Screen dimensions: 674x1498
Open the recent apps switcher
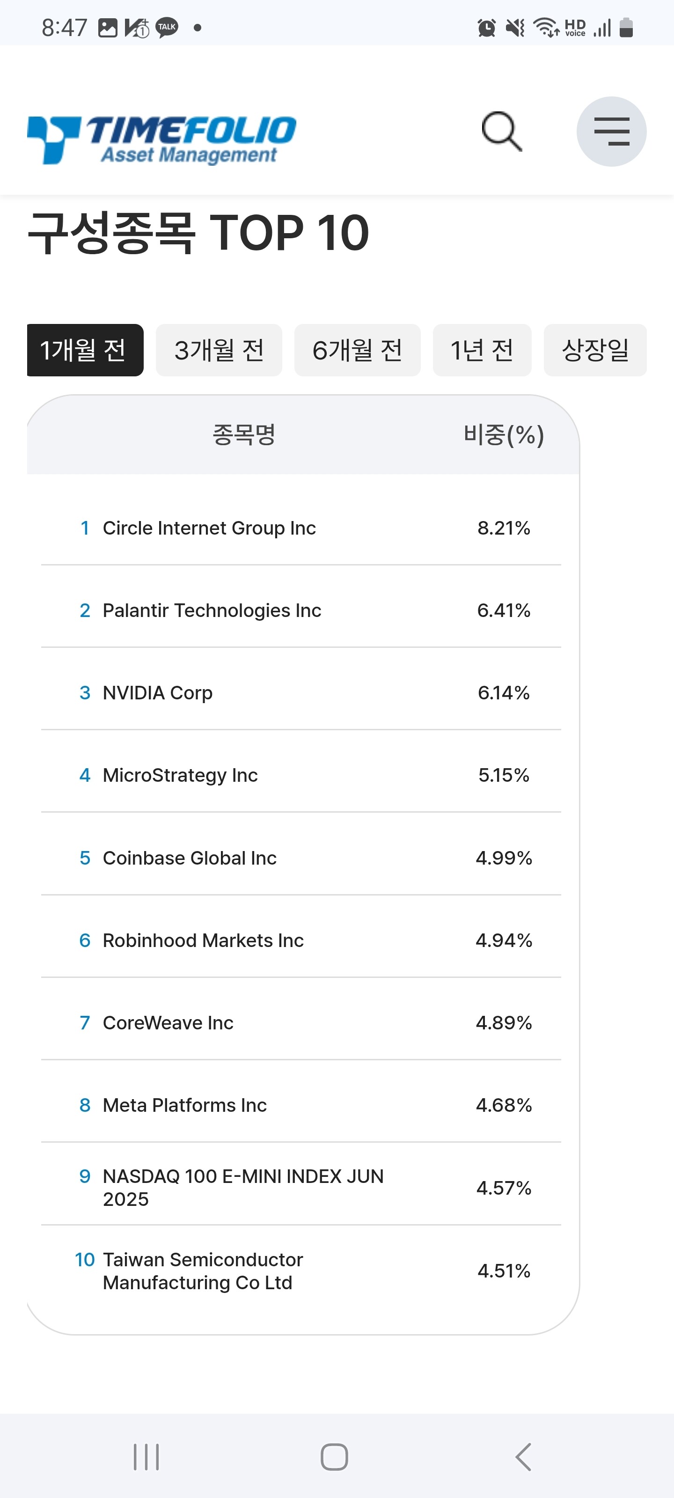pyautogui.click(x=146, y=1457)
